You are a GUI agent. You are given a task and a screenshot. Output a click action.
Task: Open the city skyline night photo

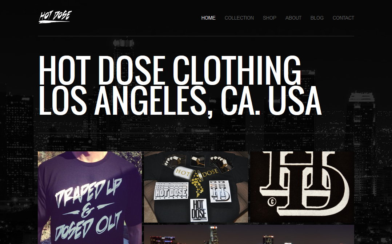[249, 234]
